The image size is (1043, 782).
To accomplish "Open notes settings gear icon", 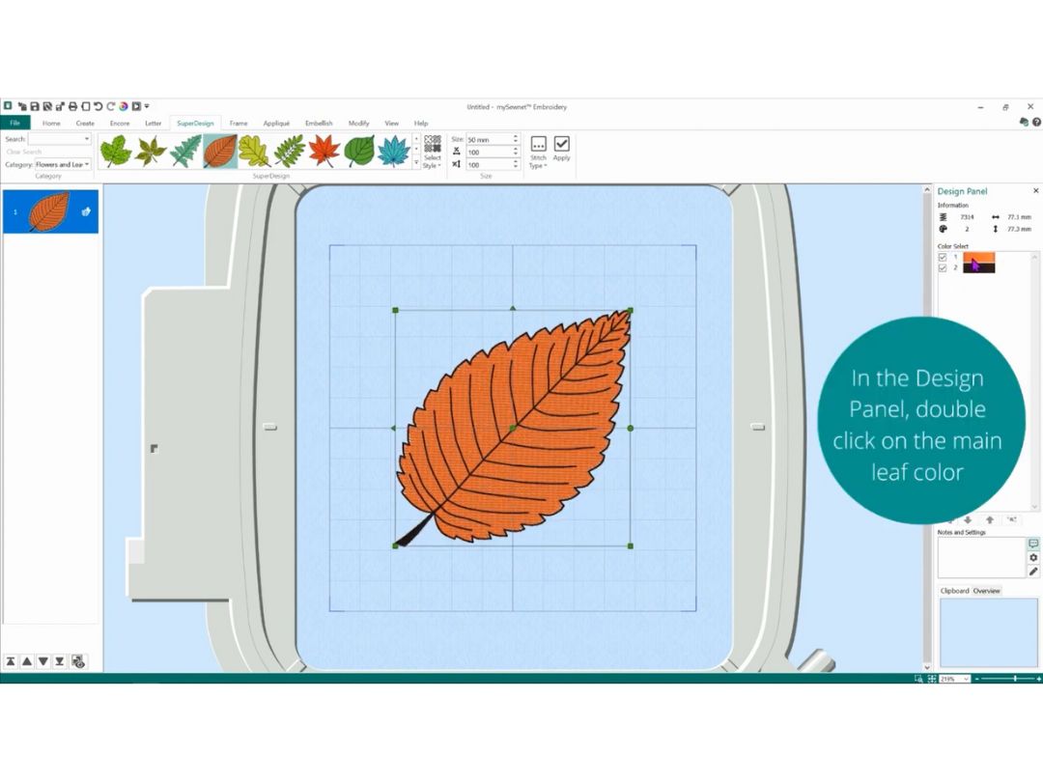I will pos(1033,557).
